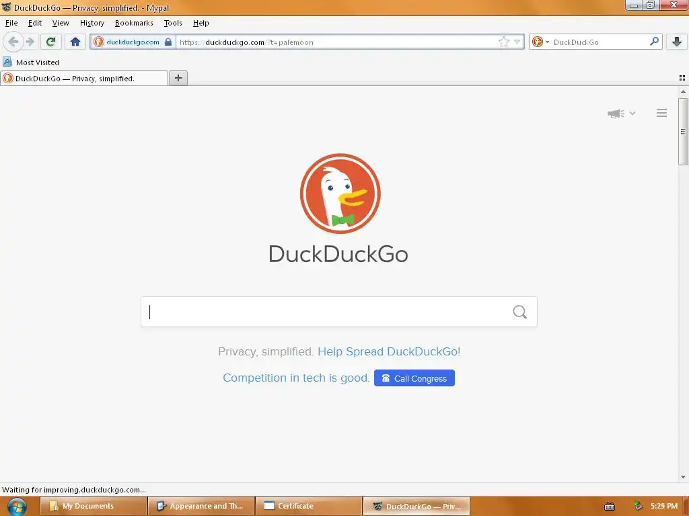The height and width of the screenshot is (516, 689).
Task: Click the magnifier in the toolbar search box
Action: (654, 41)
